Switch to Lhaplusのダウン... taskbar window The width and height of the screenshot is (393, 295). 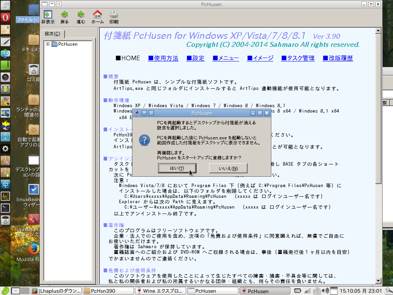(57, 291)
